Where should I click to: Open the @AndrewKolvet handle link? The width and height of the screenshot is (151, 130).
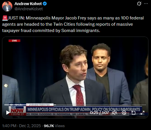28,9
